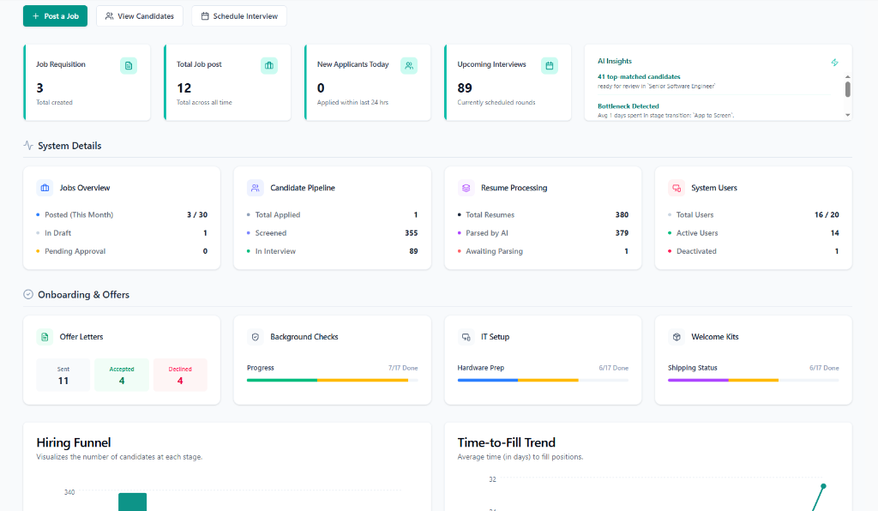This screenshot has height=511, width=878.
Task: Click the Hiring Funnel heading
Action: pyautogui.click(x=74, y=442)
